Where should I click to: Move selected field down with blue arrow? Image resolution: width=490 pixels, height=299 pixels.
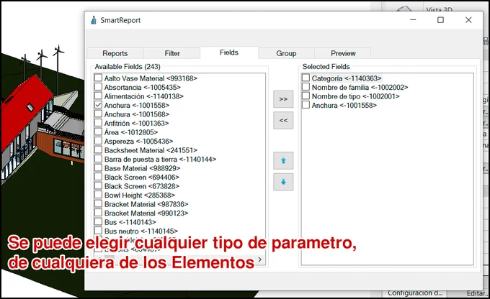(283, 182)
